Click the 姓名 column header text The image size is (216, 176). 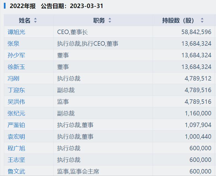(x=25, y=20)
